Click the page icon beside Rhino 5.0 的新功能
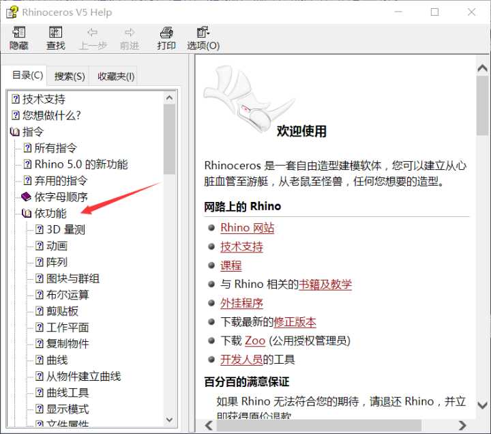The image size is (491, 434). [27, 164]
